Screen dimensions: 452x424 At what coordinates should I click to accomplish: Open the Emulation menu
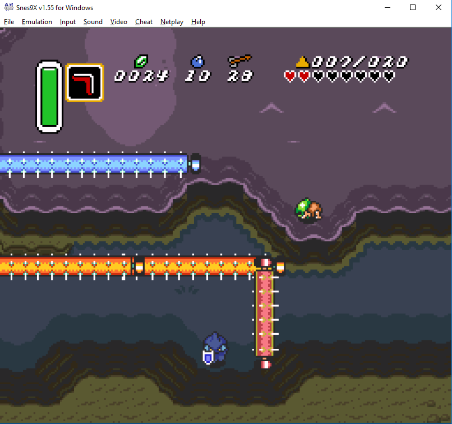coord(37,22)
